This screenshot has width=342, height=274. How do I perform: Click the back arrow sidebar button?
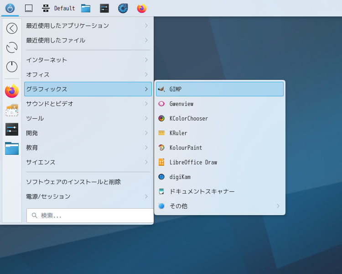click(12, 28)
